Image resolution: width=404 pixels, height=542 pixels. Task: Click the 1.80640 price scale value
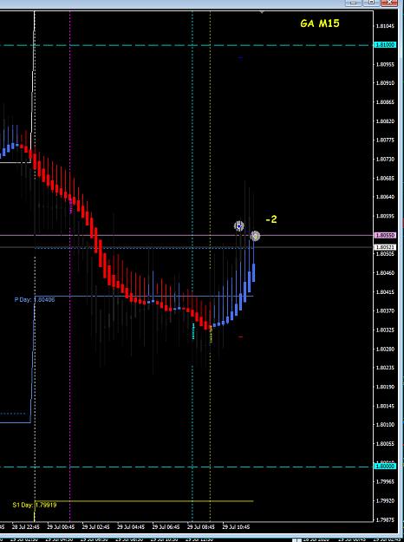pos(385,197)
